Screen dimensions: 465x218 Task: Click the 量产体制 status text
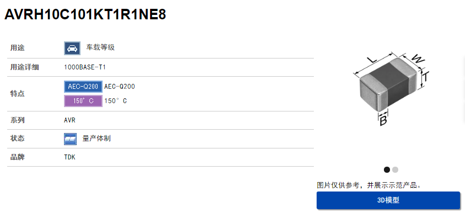pos(97,139)
